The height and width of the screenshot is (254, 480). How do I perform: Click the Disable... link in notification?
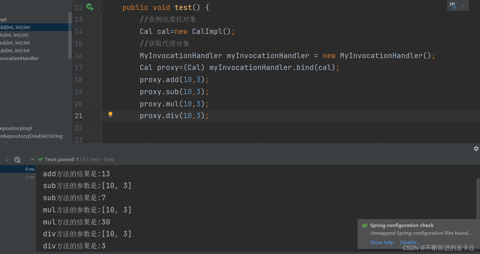[x=410, y=242]
